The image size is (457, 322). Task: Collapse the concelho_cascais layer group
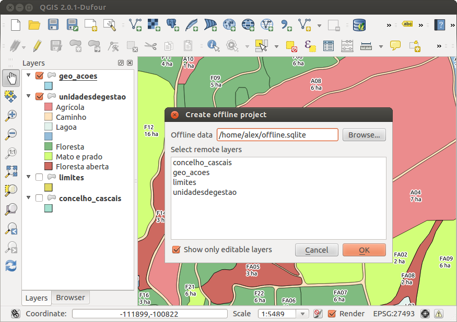coord(29,198)
